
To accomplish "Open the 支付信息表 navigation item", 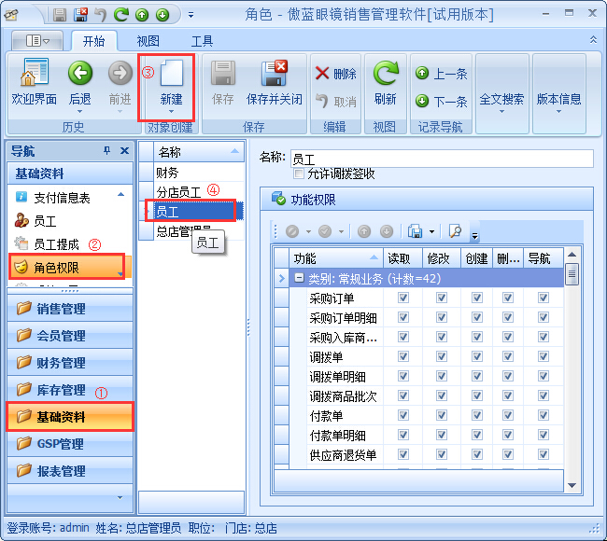I will tap(62, 198).
